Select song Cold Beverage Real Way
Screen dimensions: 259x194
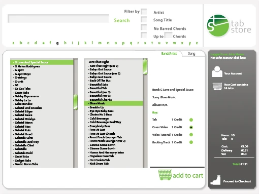pos(105,122)
